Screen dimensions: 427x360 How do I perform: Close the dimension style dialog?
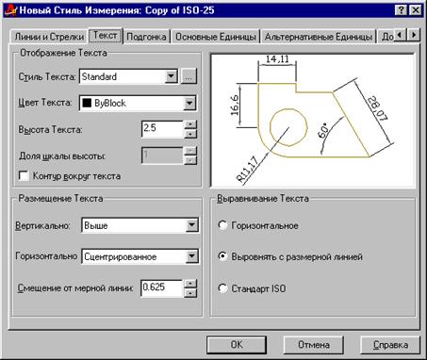tap(416, 10)
